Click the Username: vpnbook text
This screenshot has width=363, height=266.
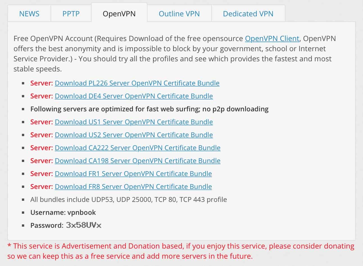63,213
